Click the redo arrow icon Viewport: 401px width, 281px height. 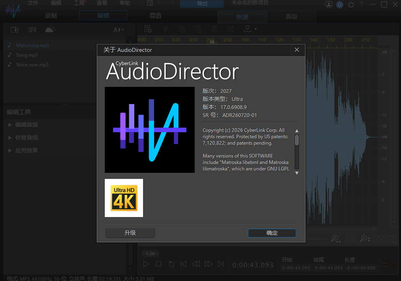[x=171, y=3]
